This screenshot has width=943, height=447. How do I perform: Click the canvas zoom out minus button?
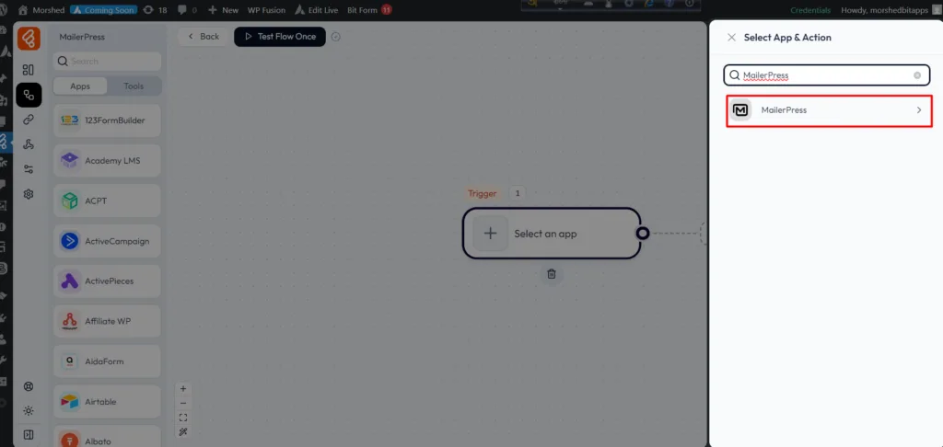point(183,403)
